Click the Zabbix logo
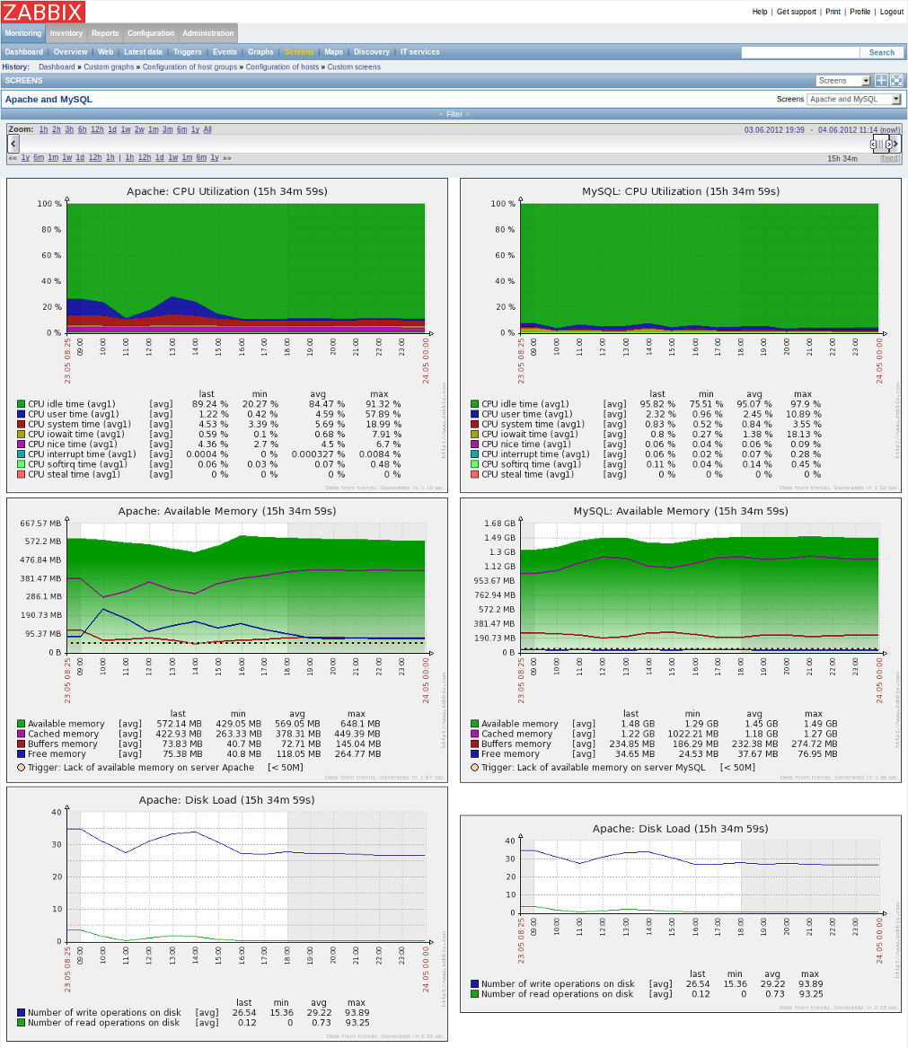The height and width of the screenshot is (1048, 908). 43,12
